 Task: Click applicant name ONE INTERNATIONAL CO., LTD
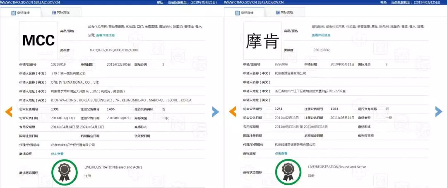(75, 82)
